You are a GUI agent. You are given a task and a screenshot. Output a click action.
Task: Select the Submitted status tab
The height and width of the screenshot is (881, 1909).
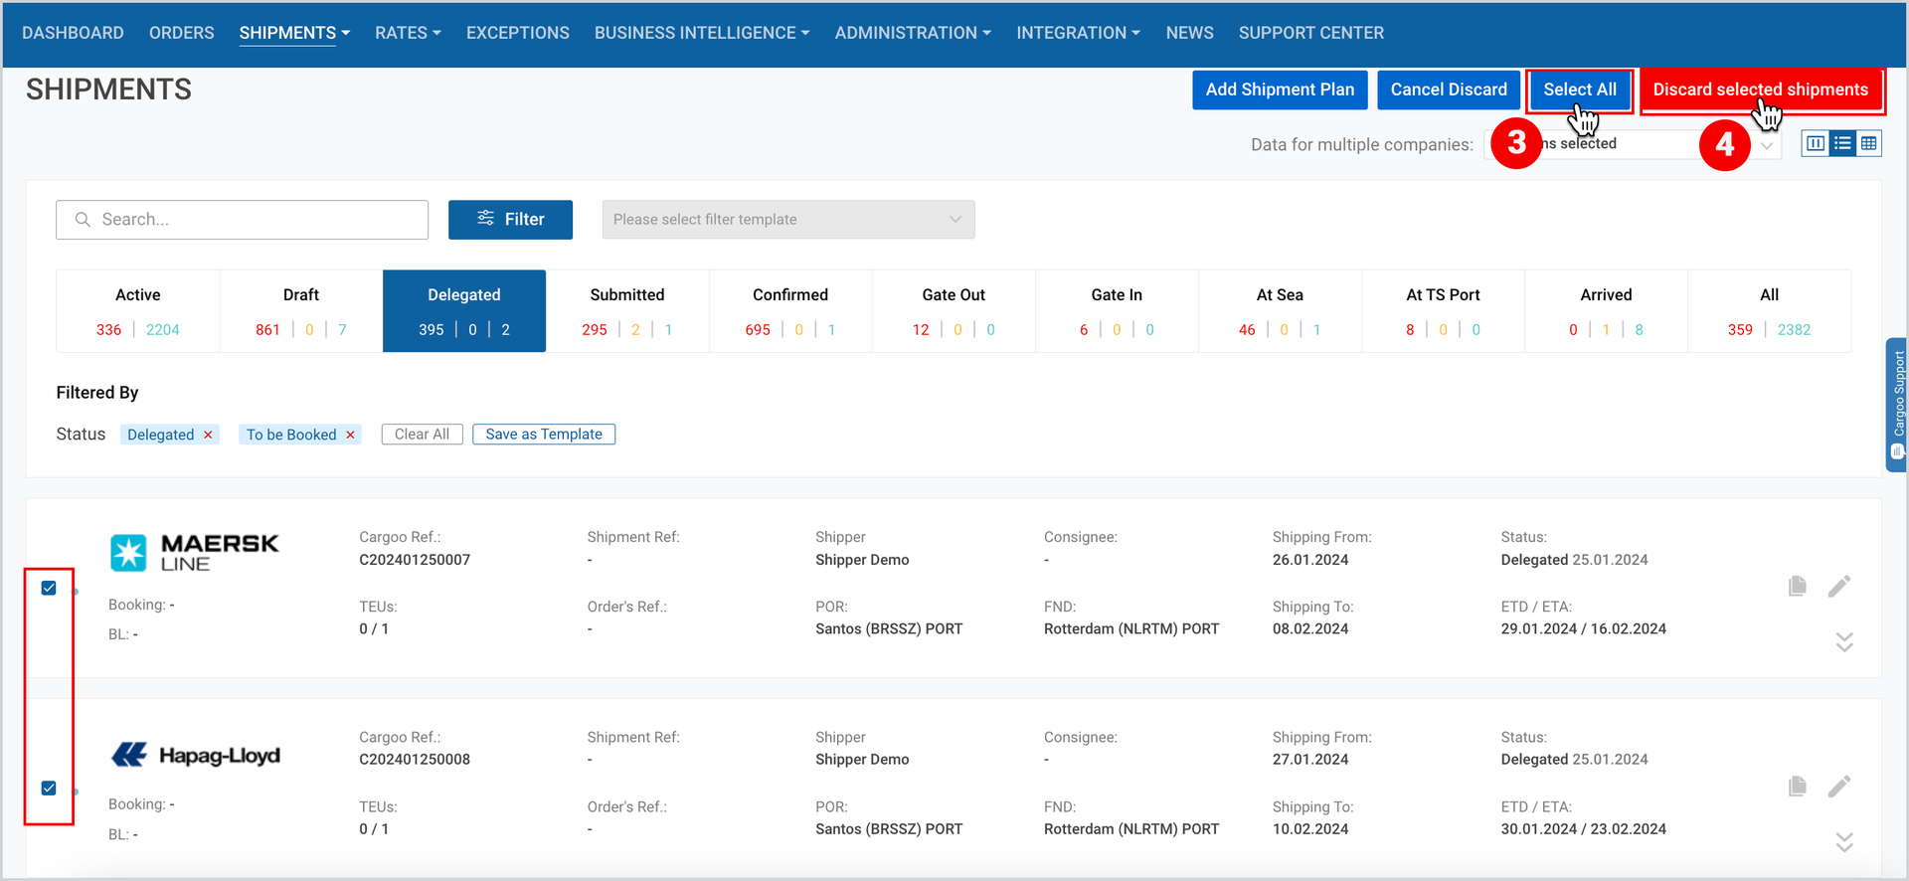(627, 311)
